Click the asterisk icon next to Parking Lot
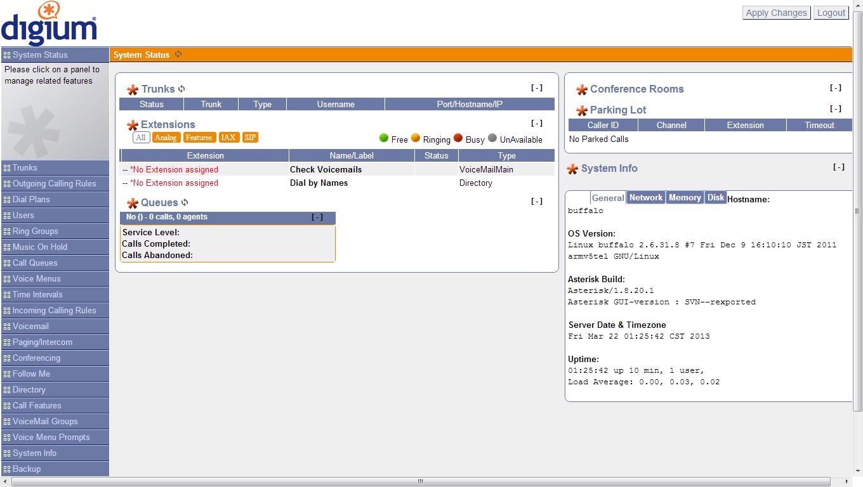Image resolution: width=863 pixels, height=487 pixels. click(581, 110)
